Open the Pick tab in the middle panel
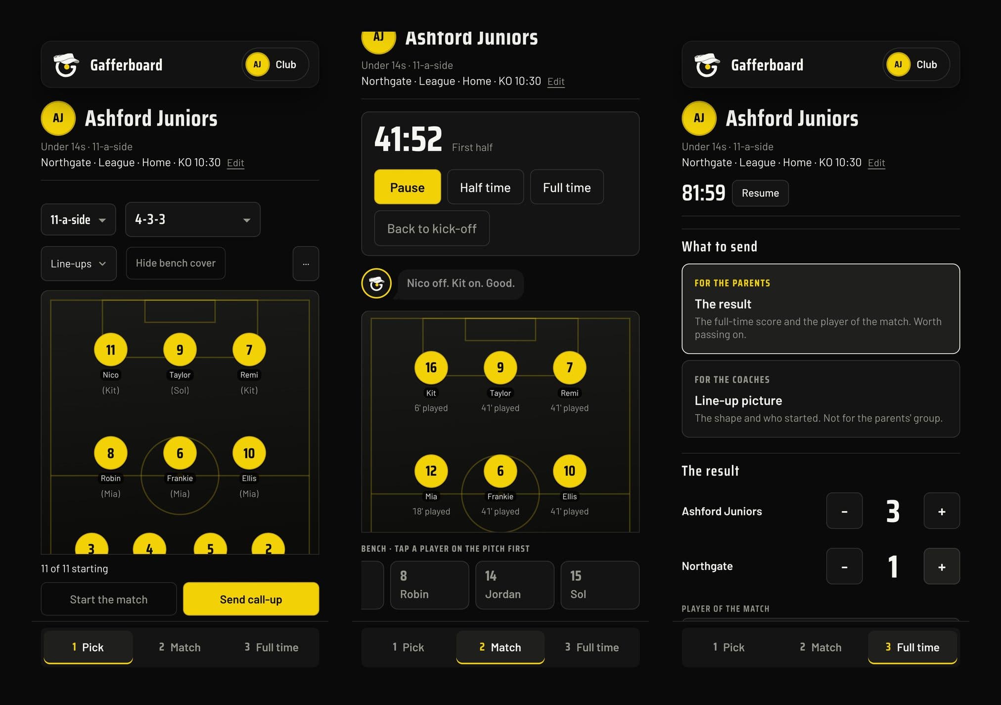 pos(408,647)
